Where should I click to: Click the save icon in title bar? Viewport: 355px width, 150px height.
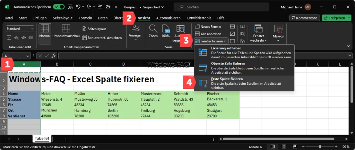tap(70, 7)
